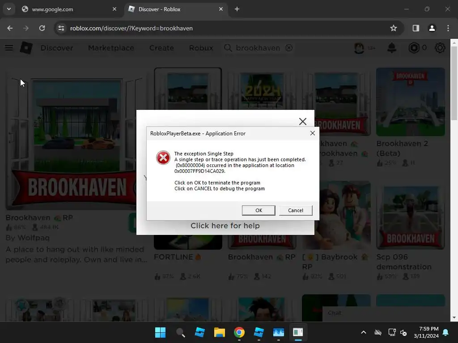Open the Chrome profile icon
This screenshot has width=458, height=343.
(x=432, y=28)
